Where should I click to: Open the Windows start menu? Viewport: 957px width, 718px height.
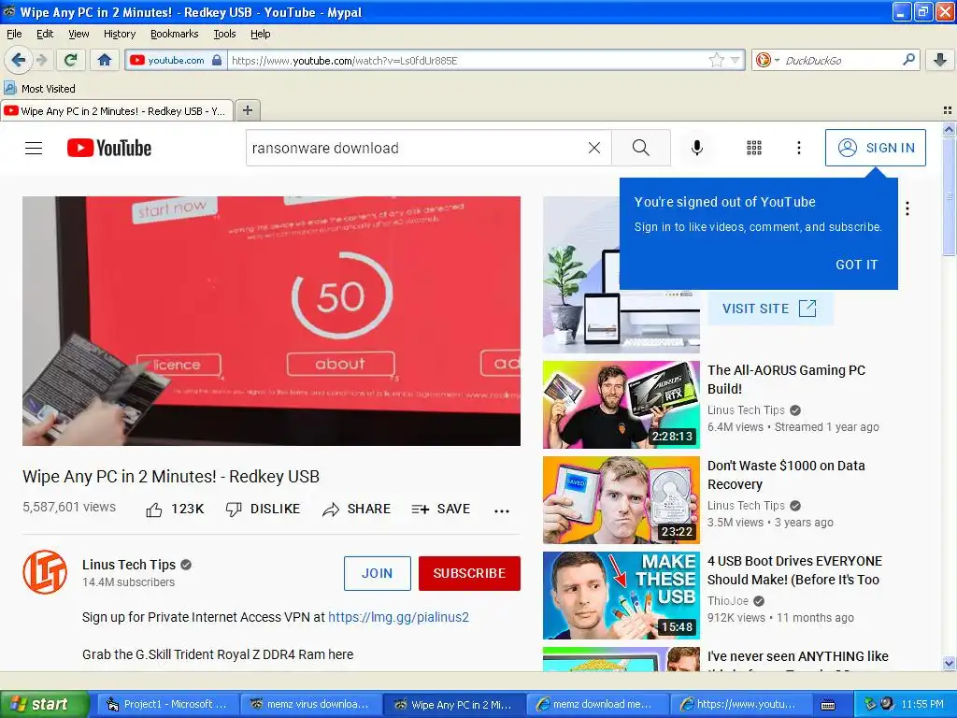[44, 705]
